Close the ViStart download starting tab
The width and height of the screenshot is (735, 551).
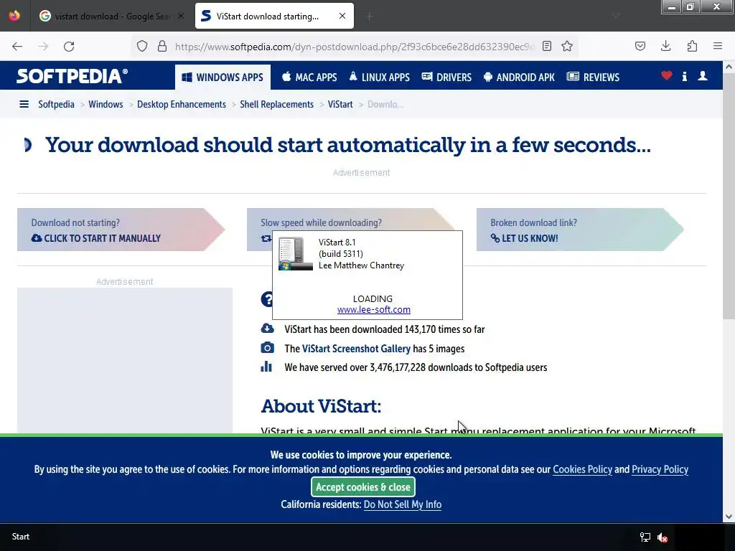click(342, 16)
